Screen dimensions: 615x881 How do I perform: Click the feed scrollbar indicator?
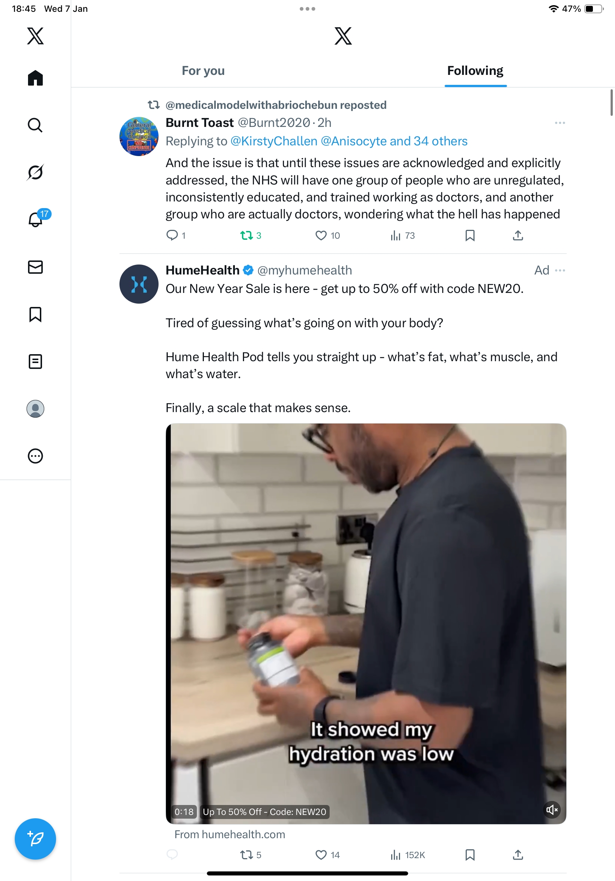[612, 102]
